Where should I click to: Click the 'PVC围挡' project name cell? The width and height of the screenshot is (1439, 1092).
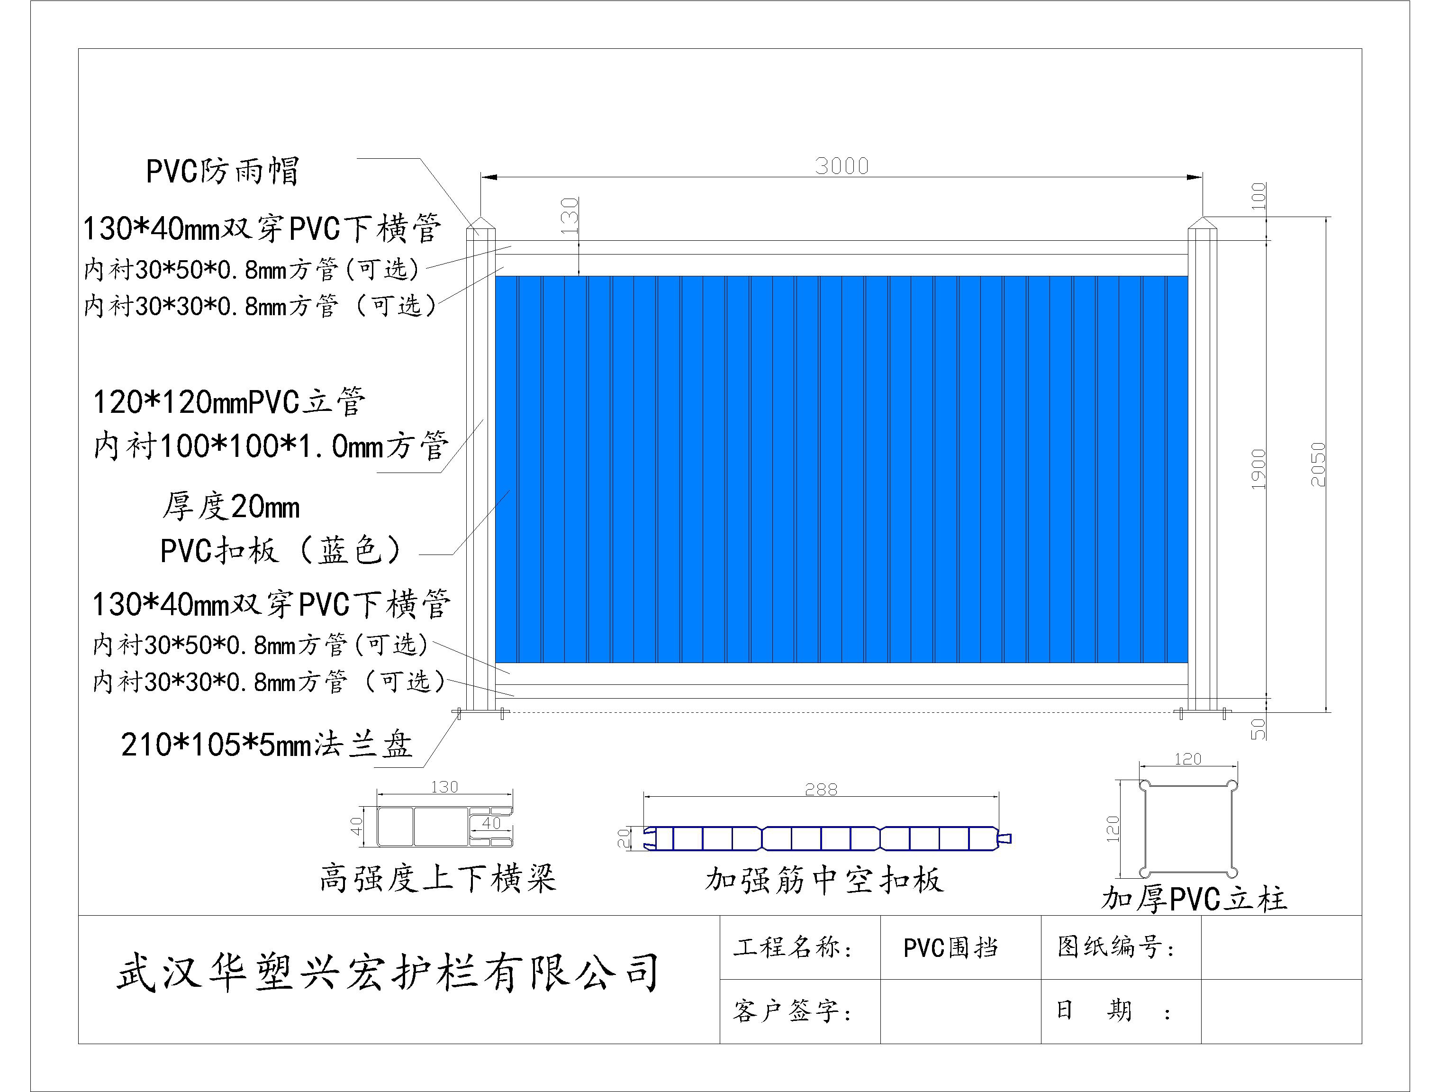(960, 947)
